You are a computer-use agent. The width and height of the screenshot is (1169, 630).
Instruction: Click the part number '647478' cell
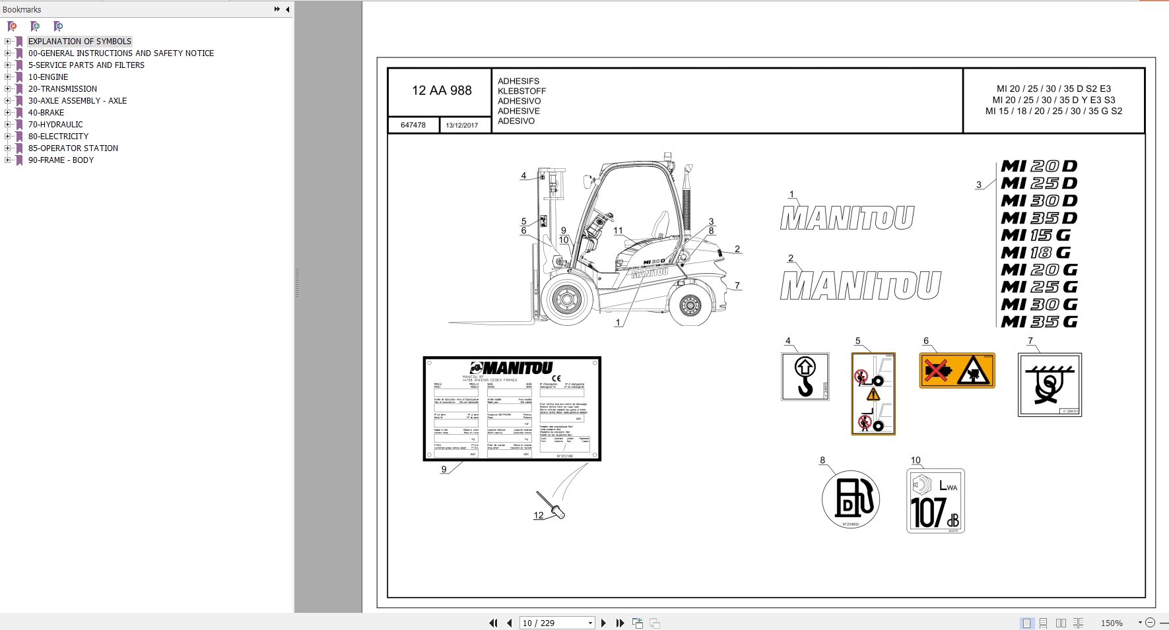(413, 125)
